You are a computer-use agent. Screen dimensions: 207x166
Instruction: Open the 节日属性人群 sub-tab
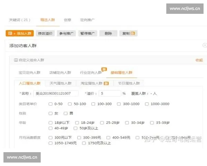129,83
